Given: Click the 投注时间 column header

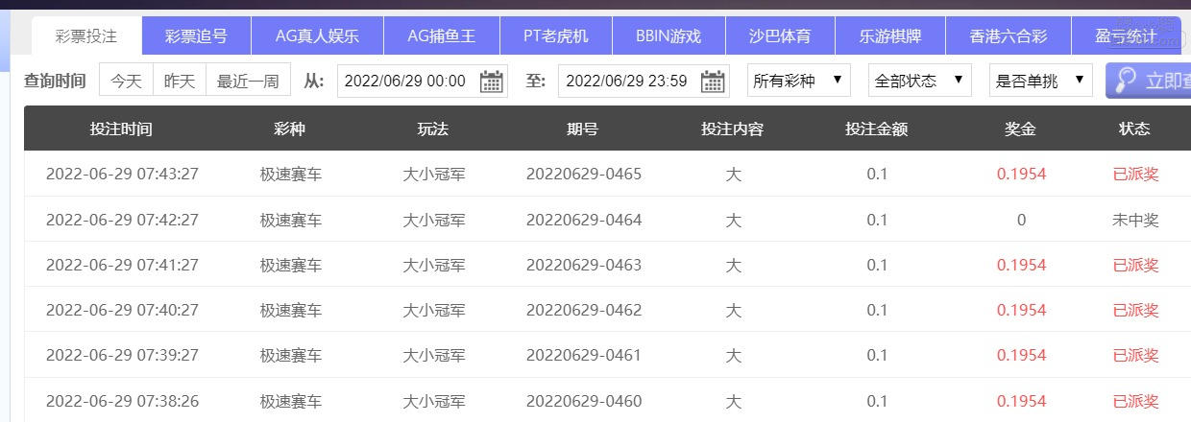Looking at the screenshot, I should [x=121, y=129].
